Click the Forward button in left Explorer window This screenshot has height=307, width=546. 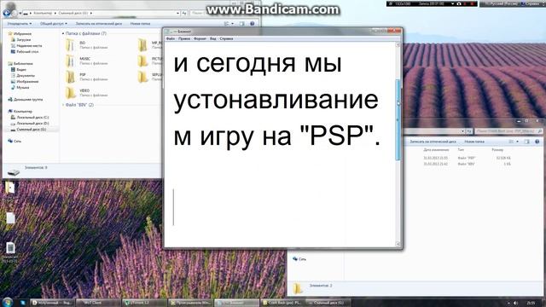(15, 14)
